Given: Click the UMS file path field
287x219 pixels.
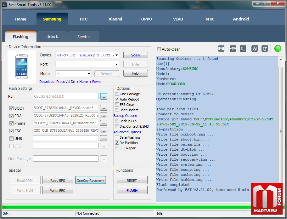Looking at the screenshot, I should tap(66, 138).
